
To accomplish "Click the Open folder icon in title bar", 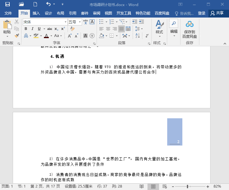I will 22,4.
